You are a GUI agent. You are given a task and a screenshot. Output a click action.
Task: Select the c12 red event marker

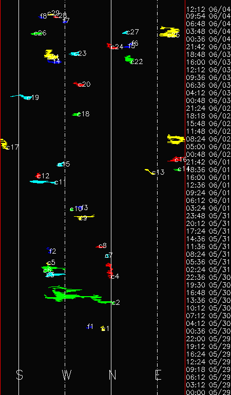pos(38,175)
